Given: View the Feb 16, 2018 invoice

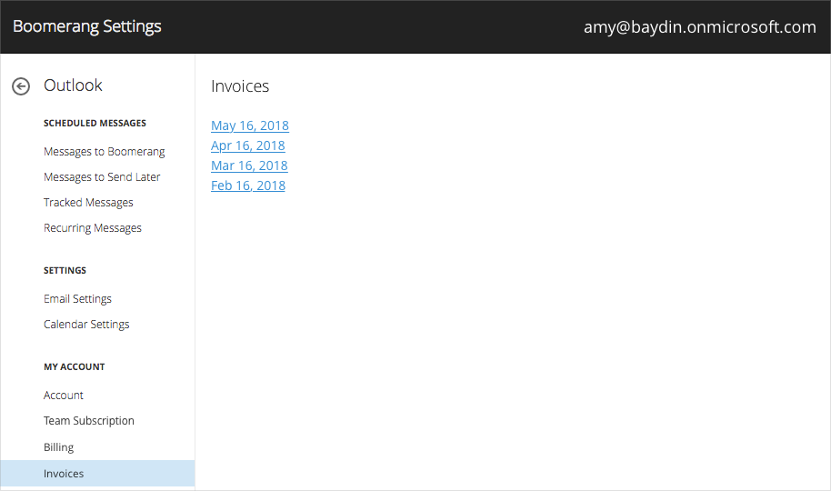Looking at the screenshot, I should click(x=248, y=185).
